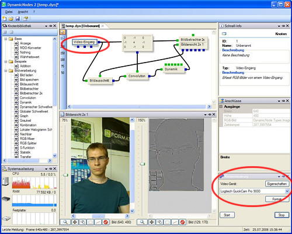Open Schnell-Info panel options dropdown arrow
This screenshot has height=234, width=292.
pos(279,26)
